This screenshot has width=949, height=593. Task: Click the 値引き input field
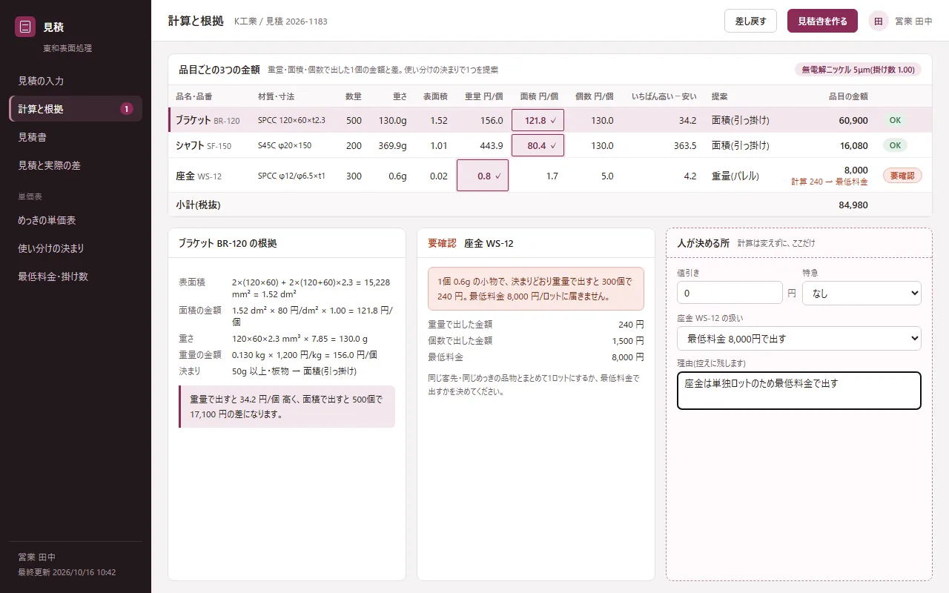[730, 293]
